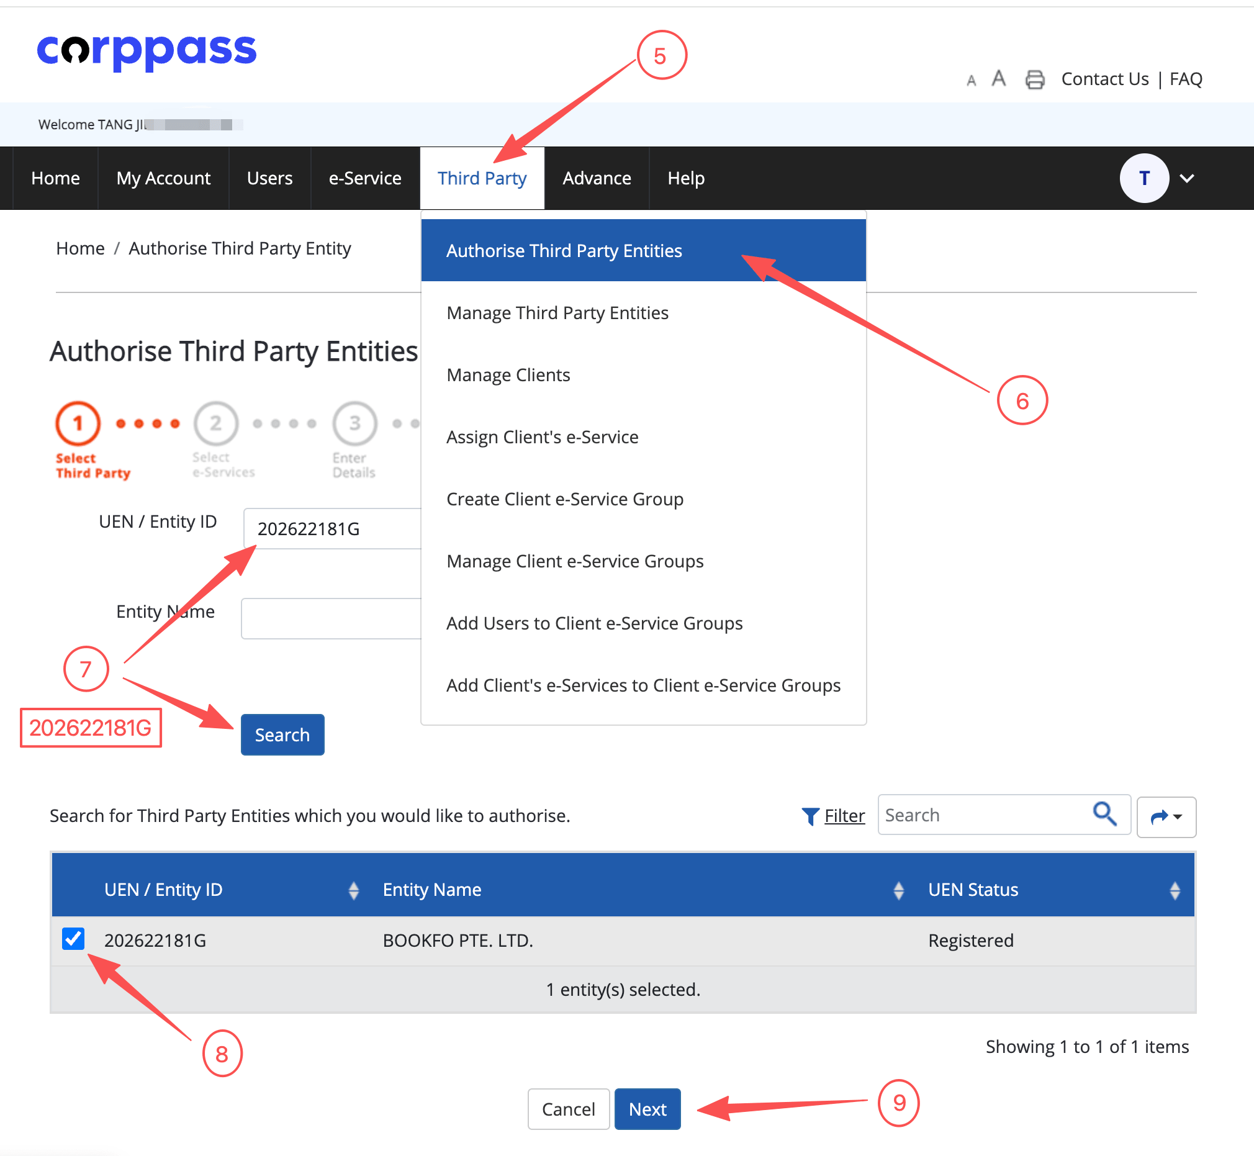Click 'Showing 1 to 1 of 1 items' text
This screenshot has height=1156, width=1254.
[1087, 1047]
